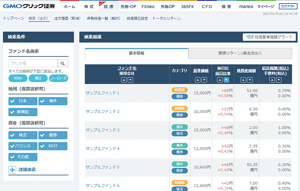Uncheck the 日本 region filter
Viewport: 300px width, 191px height.
pos(23,101)
